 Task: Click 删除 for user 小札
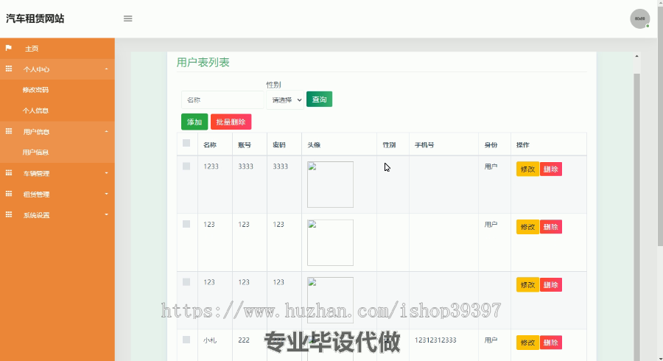(x=550, y=343)
